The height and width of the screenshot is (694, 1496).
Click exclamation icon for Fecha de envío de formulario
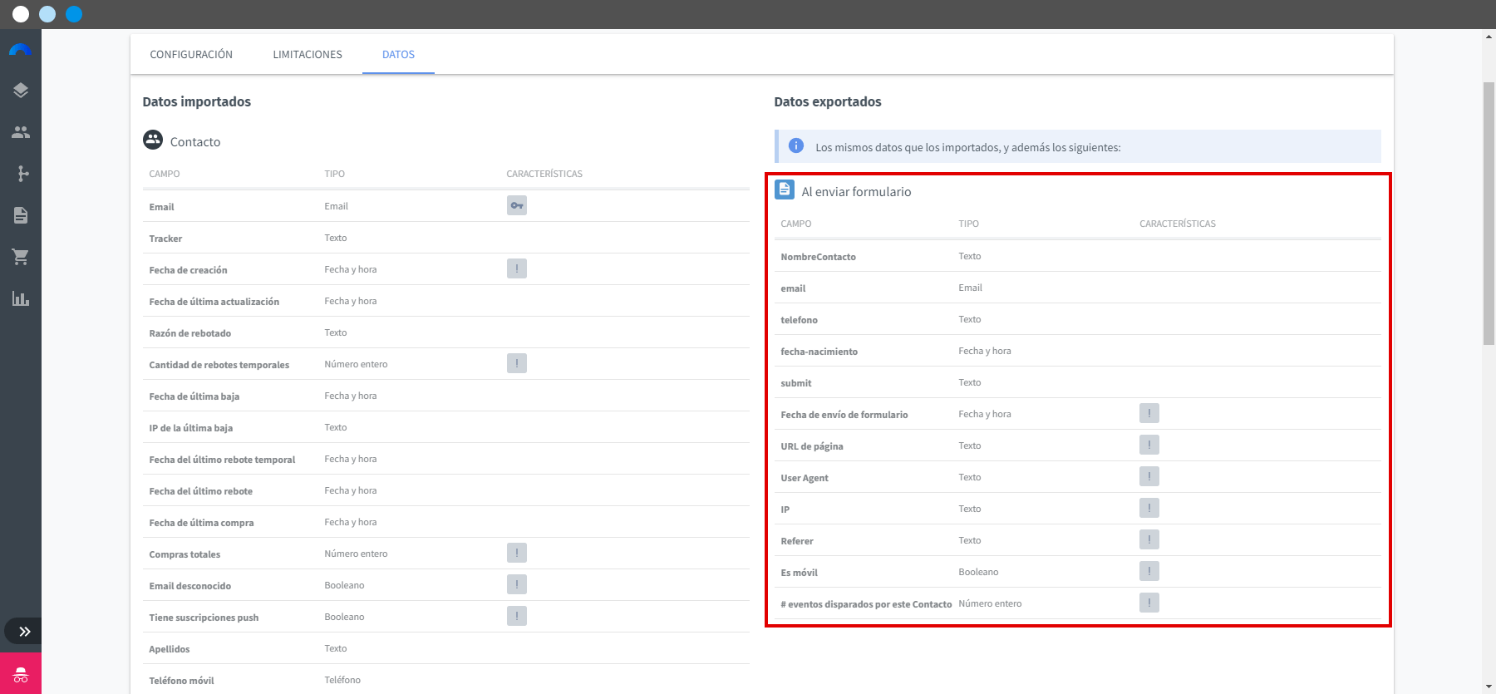click(1149, 413)
